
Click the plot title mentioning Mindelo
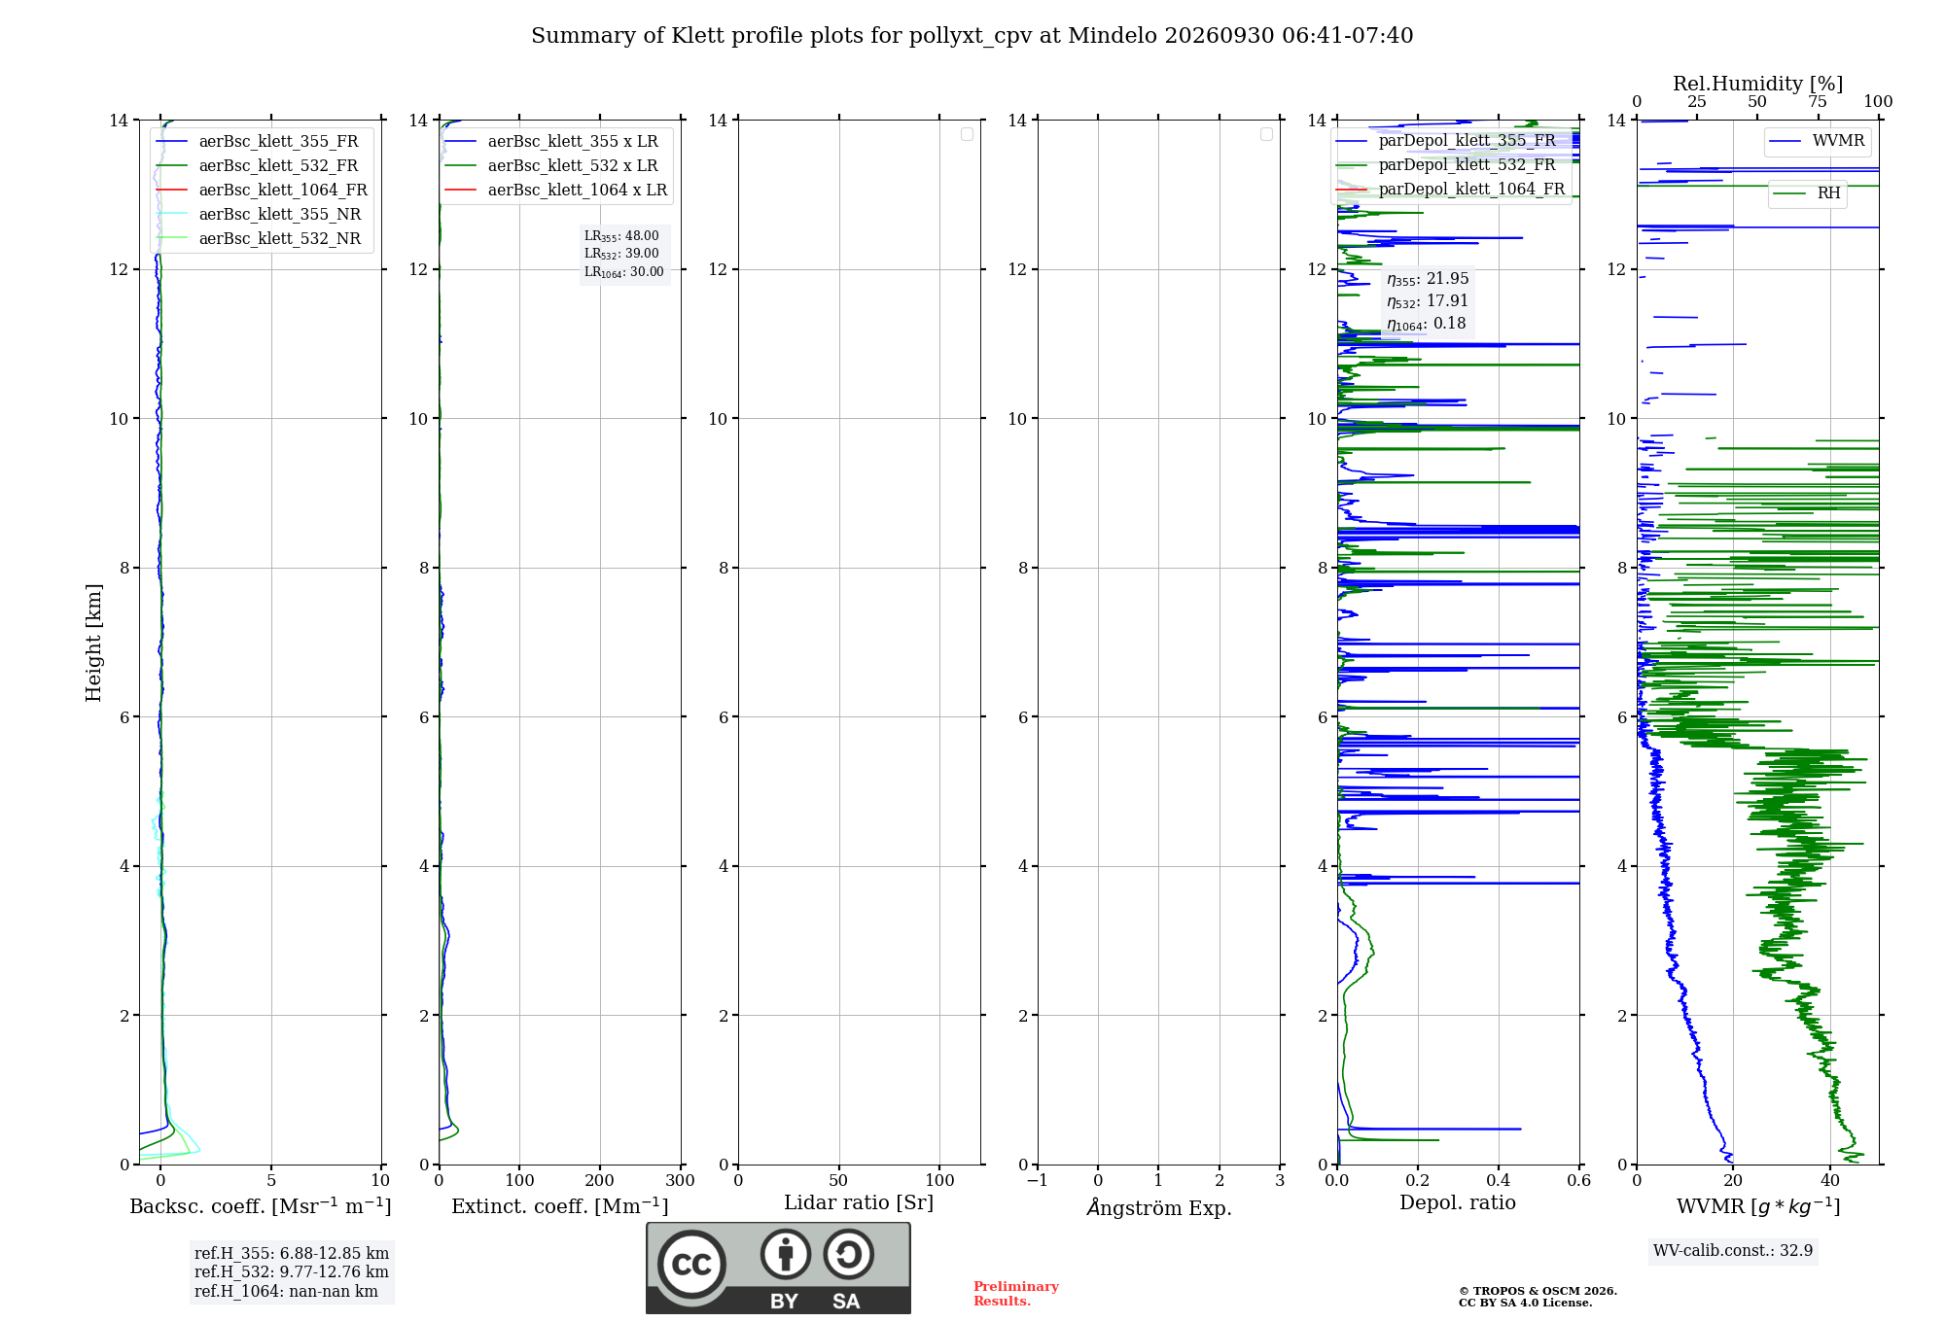pyautogui.click(x=972, y=36)
